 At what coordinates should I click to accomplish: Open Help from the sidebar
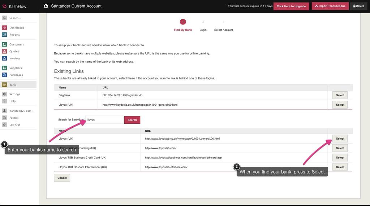(12, 101)
